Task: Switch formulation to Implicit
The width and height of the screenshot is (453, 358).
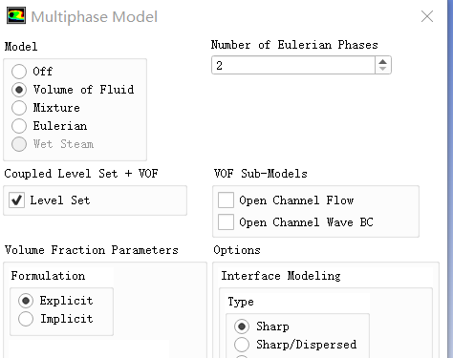Action: (x=26, y=319)
